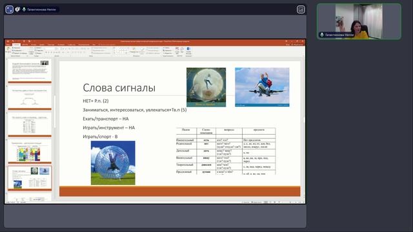This screenshot has height=232, width=413.
Task: Select the moon jump image on slide
Action: [x=206, y=88]
